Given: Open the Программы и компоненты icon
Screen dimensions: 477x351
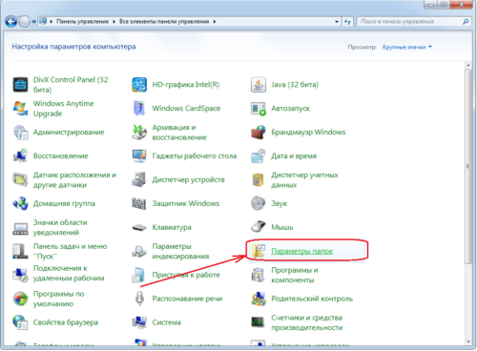Looking at the screenshot, I should [259, 275].
